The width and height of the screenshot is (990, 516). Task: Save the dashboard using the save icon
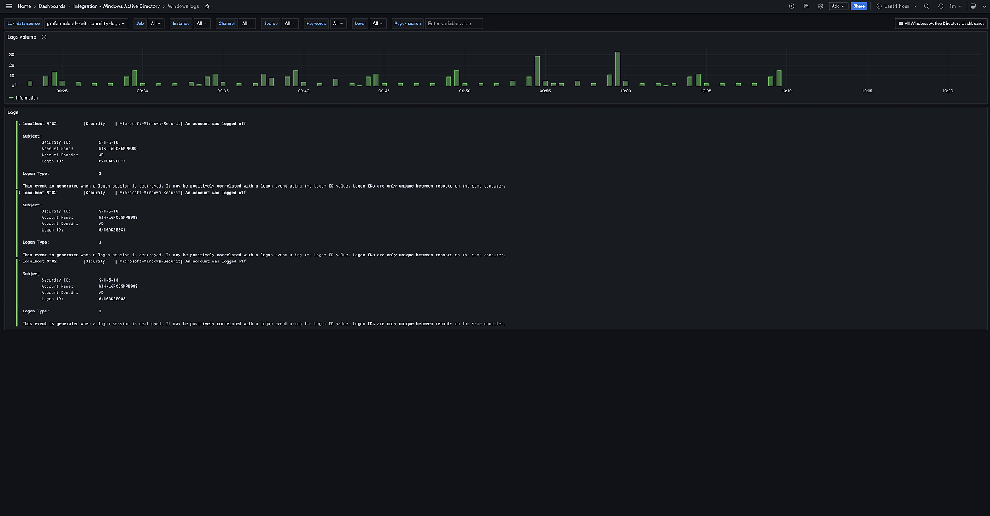pos(806,6)
